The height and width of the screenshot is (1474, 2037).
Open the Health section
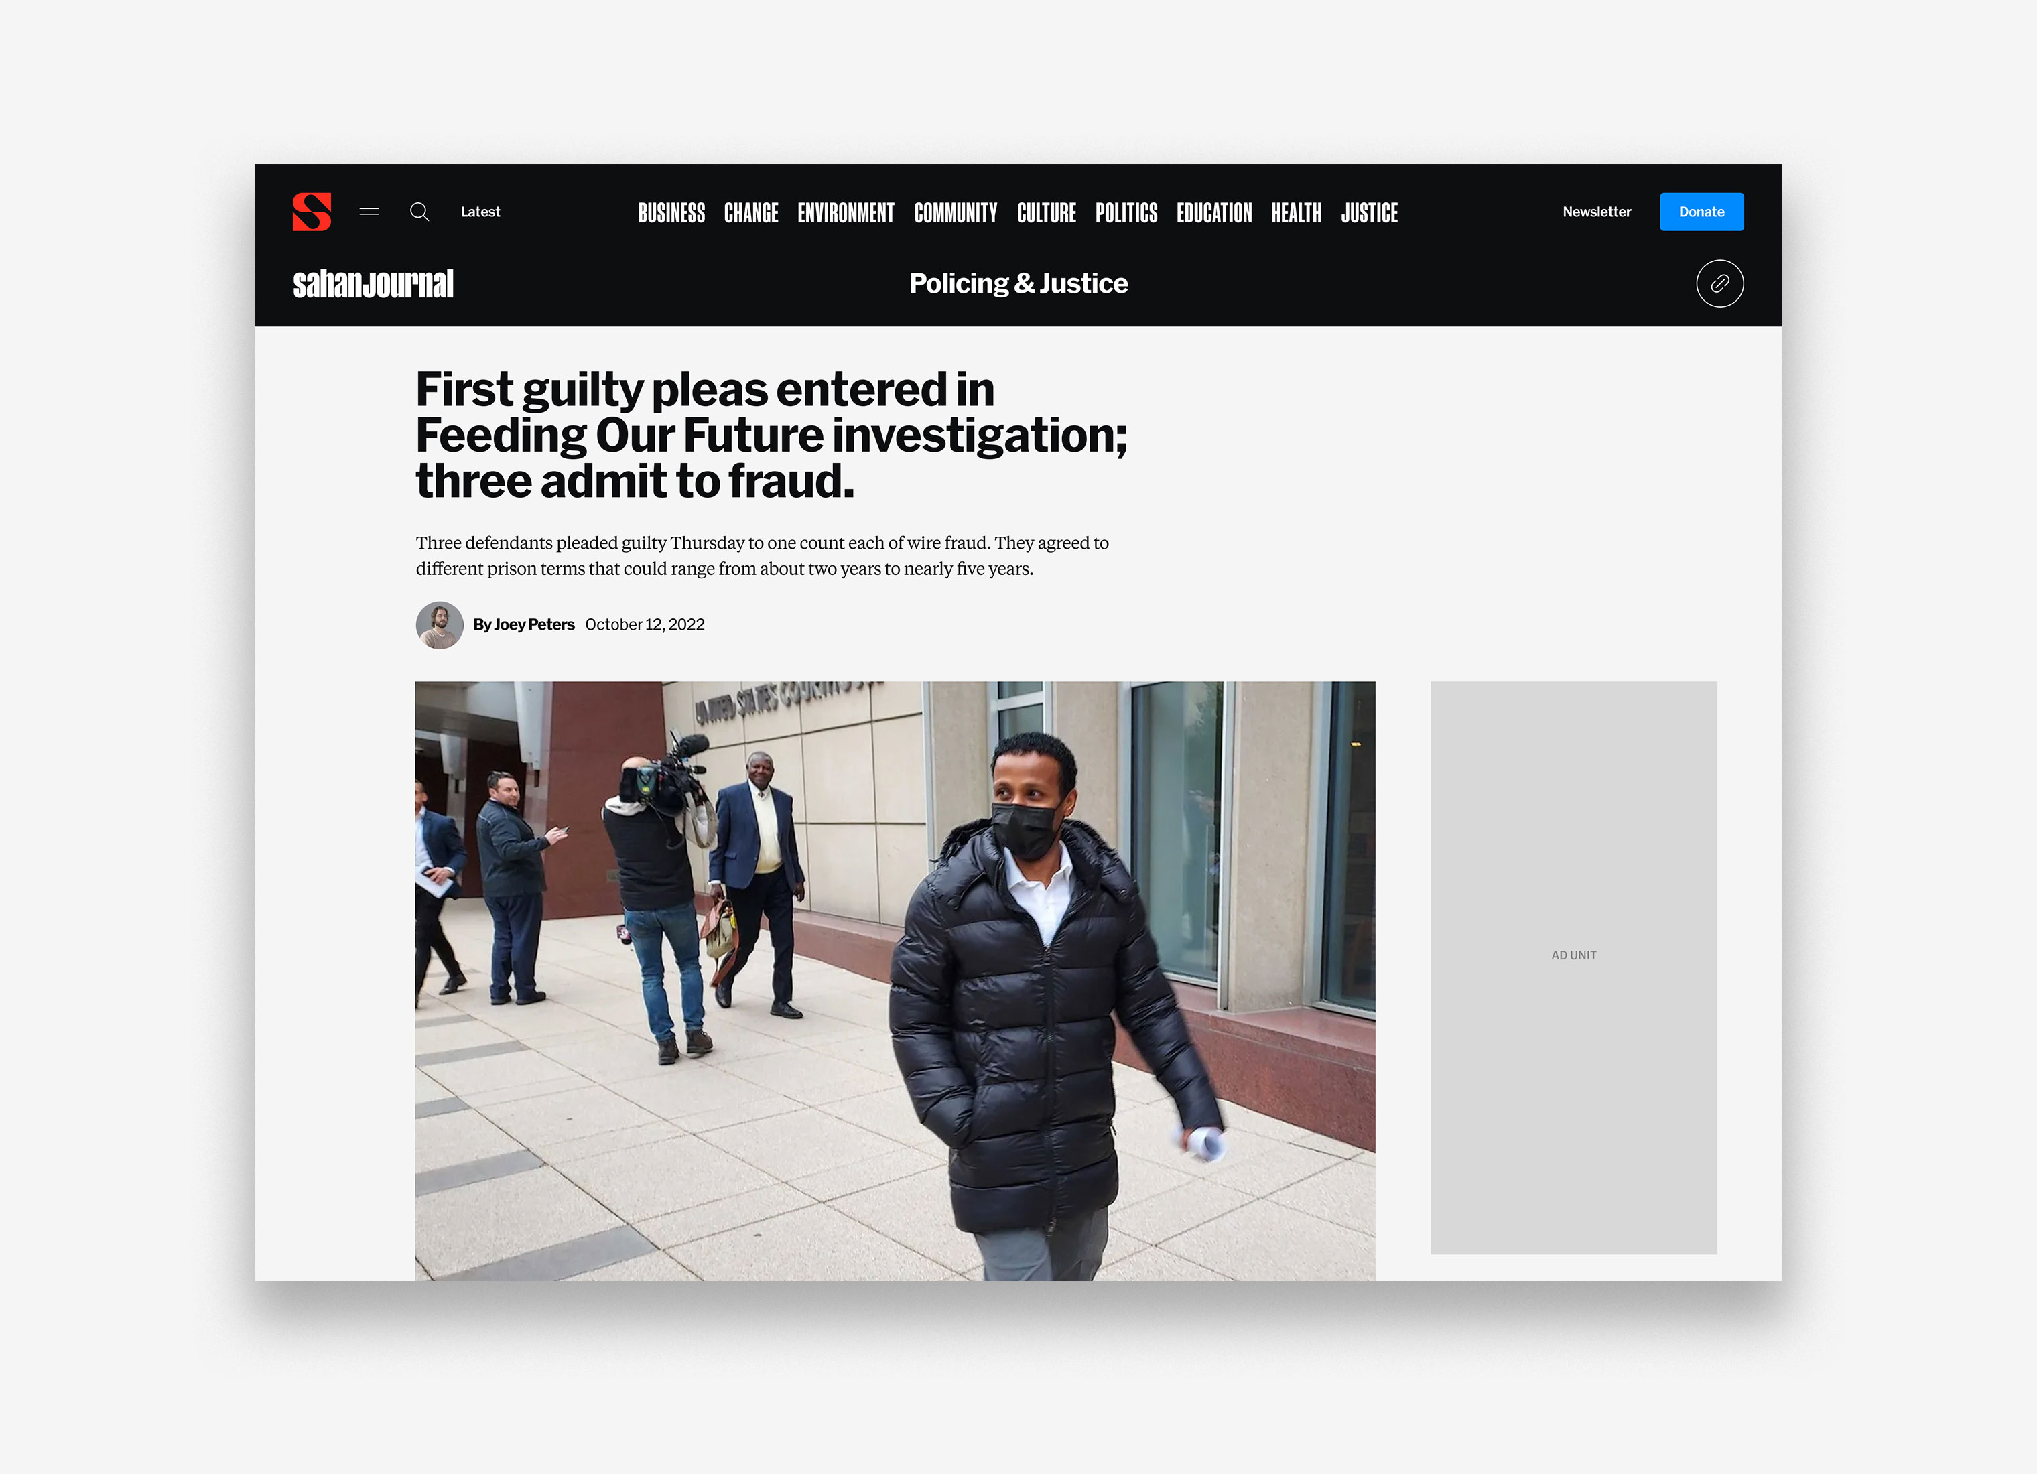[1296, 213]
